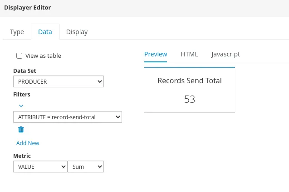Open the VALUE metric column dropdown
The width and height of the screenshot is (289, 192).
point(40,167)
